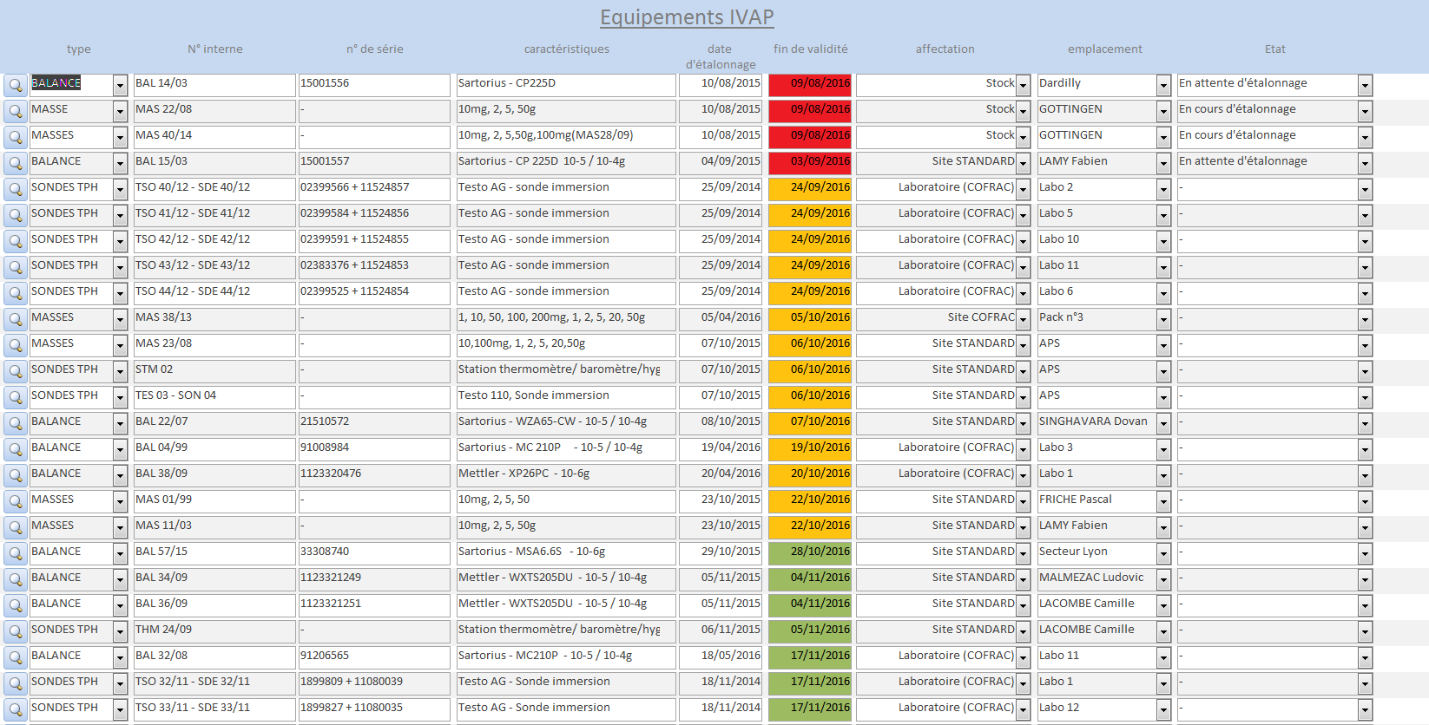
Task: Expand Etat dropdown on TSO 33/11 row
Action: click(x=1365, y=709)
